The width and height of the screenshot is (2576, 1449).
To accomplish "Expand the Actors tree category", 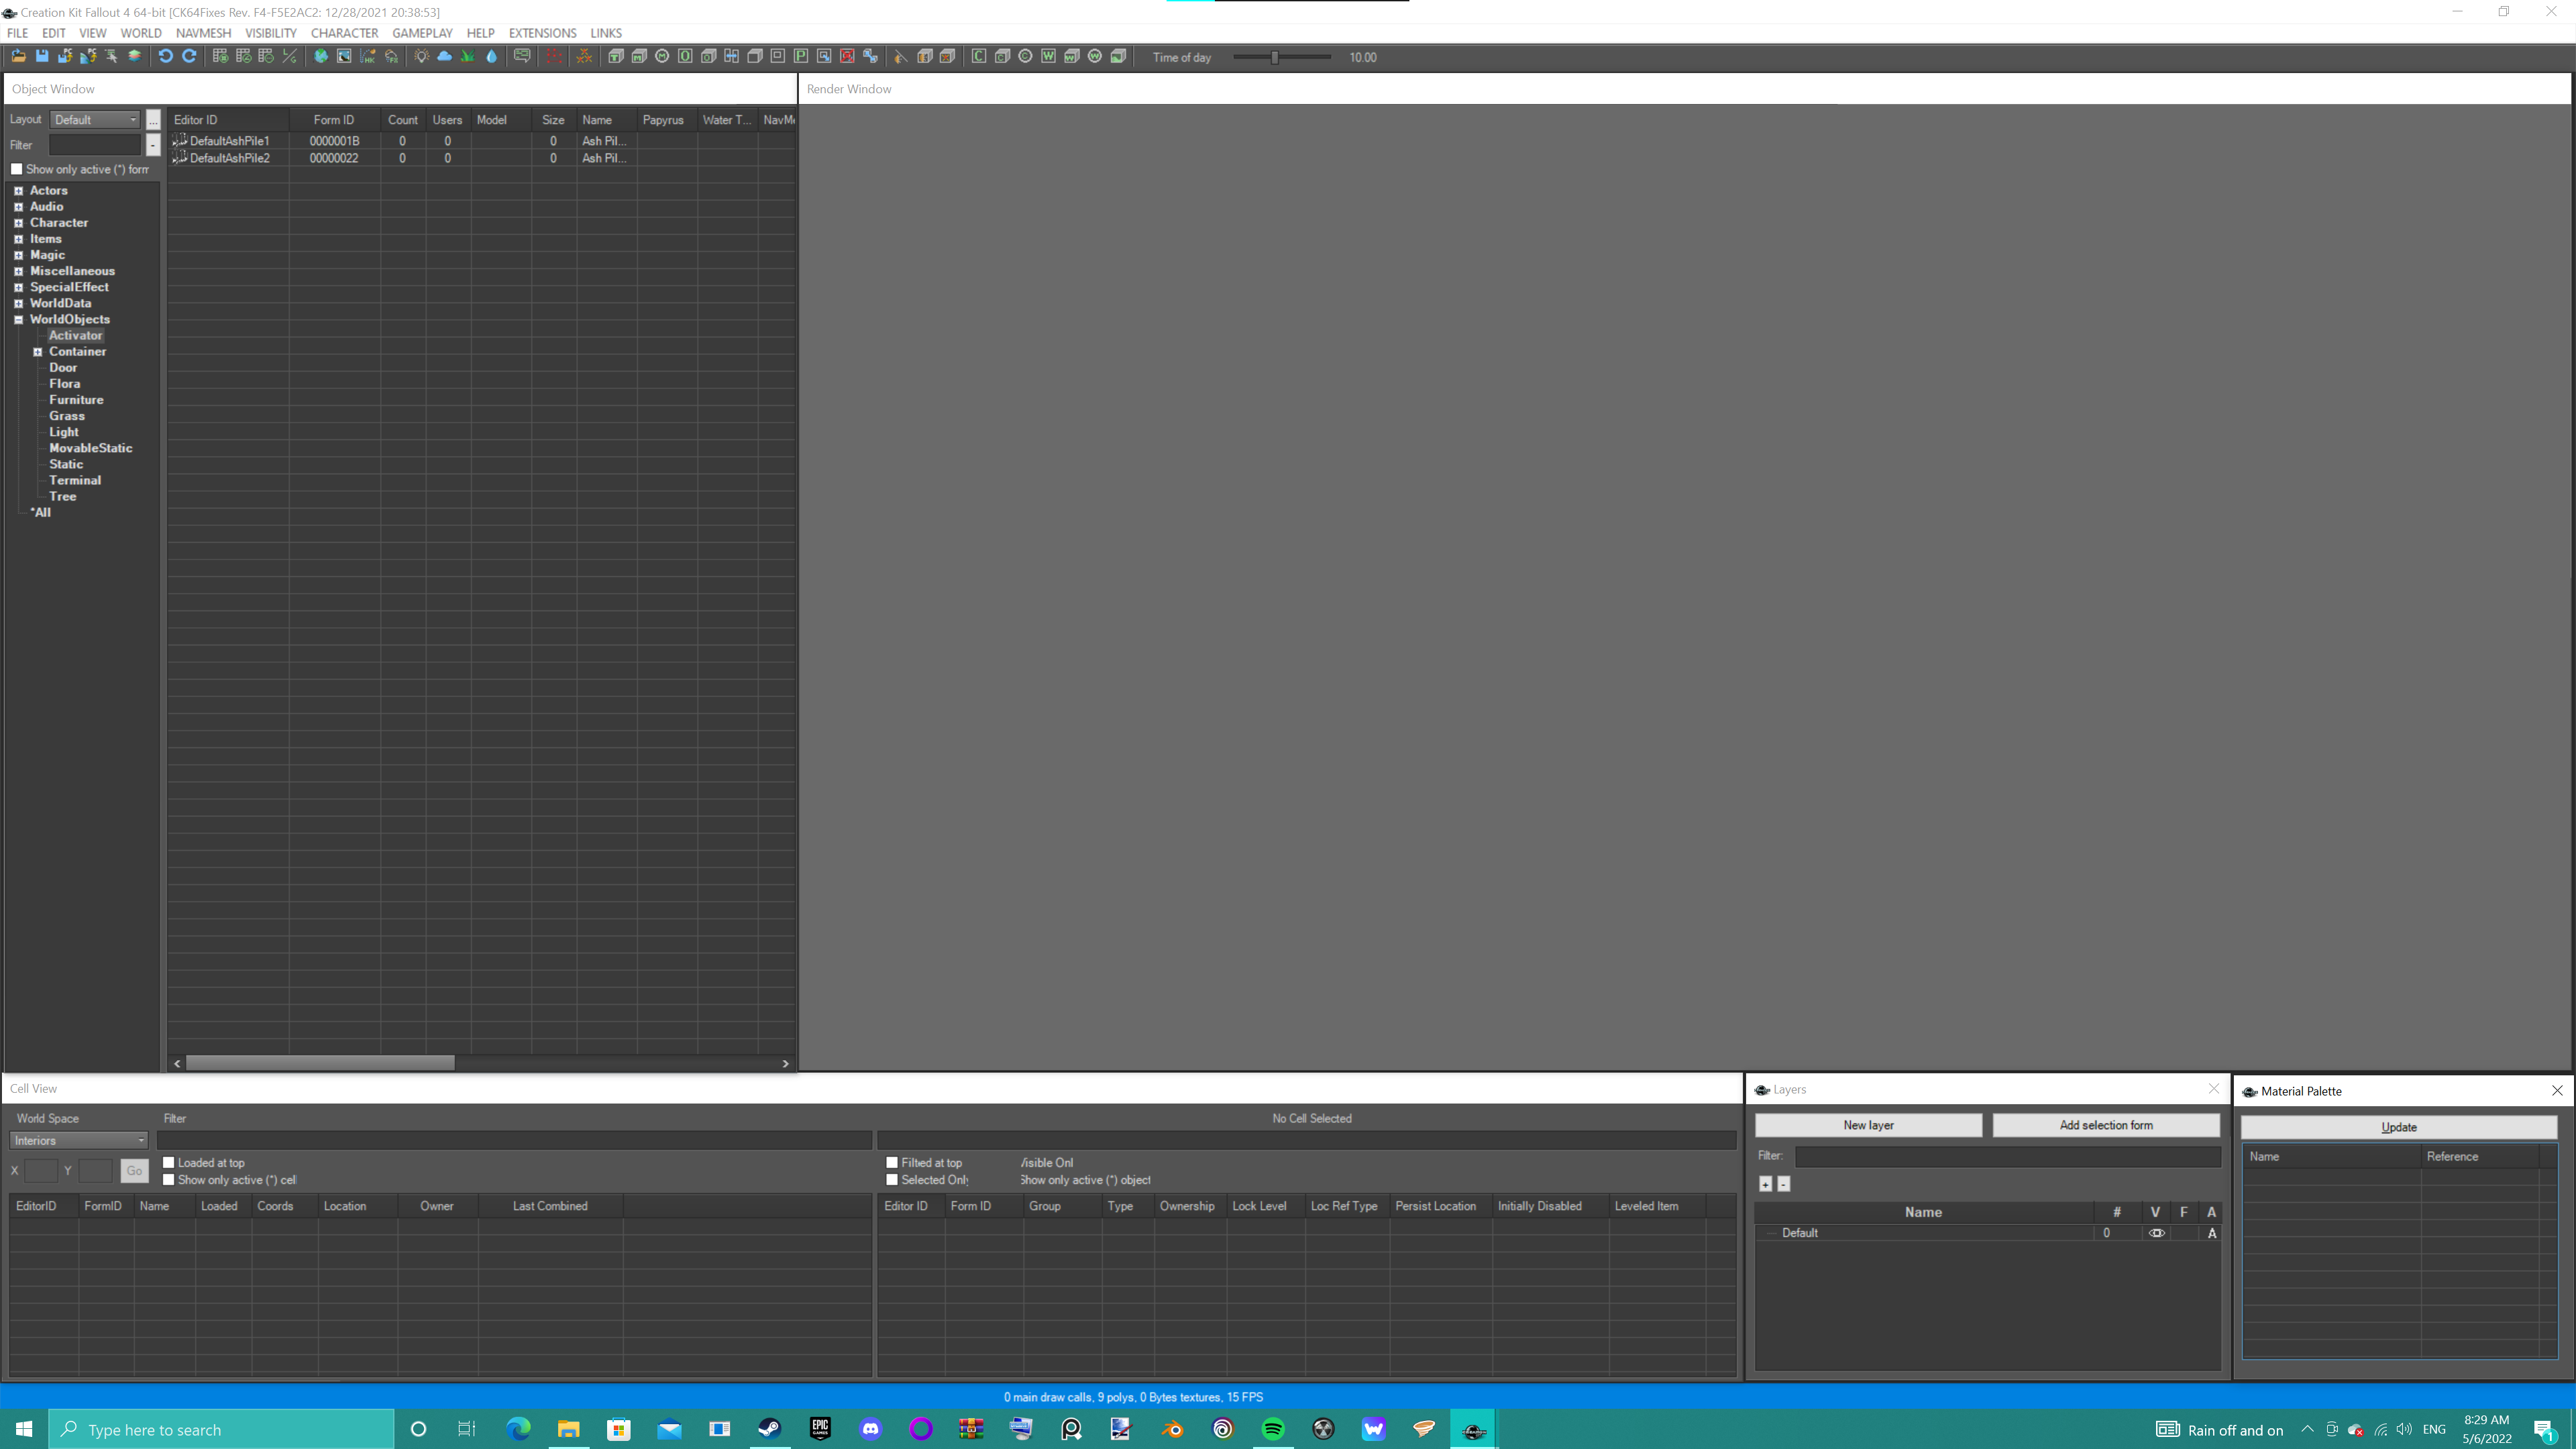I will (18, 190).
